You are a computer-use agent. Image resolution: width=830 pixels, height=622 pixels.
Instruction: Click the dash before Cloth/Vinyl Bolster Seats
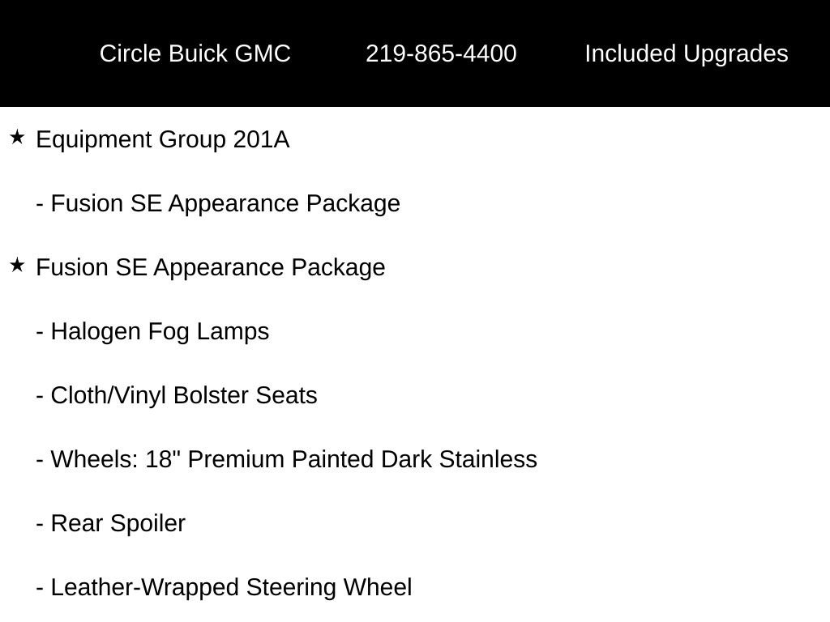40,396
